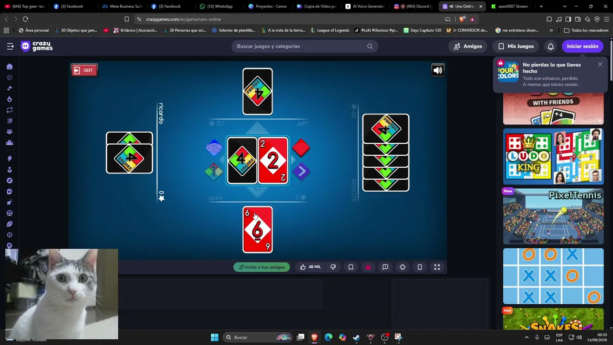This screenshot has width=613, height=345.
Task: Open the Home icon in CrazyGames sidebar
Action: point(10,67)
